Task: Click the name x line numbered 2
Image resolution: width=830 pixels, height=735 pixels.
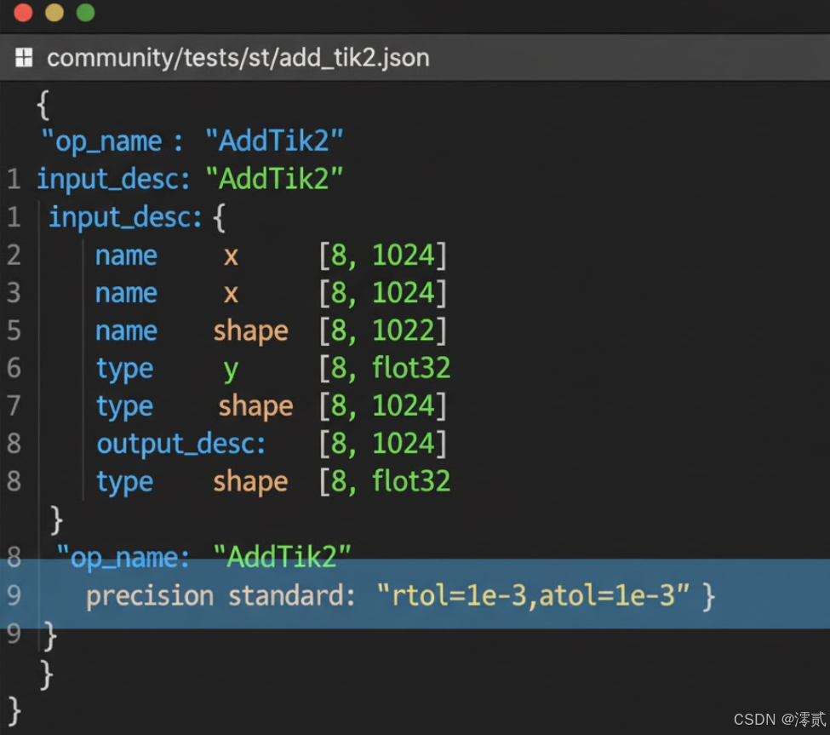Action: 271,256
